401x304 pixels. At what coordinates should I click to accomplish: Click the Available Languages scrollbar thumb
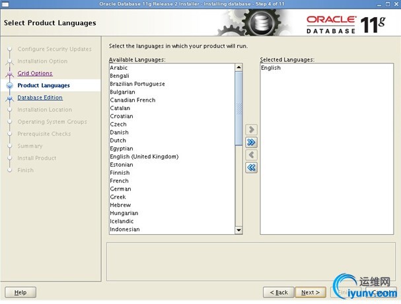[x=238, y=109]
